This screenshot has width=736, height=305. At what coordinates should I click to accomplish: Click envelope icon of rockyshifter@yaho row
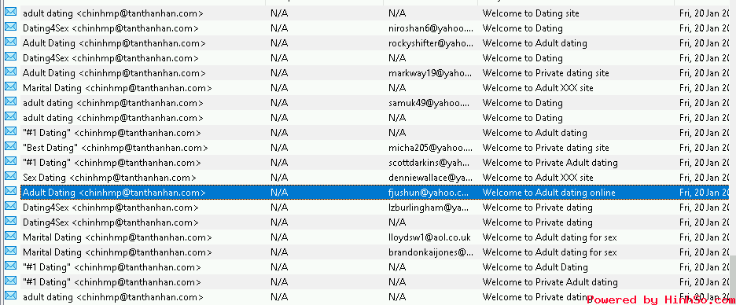tap(10, 42)
